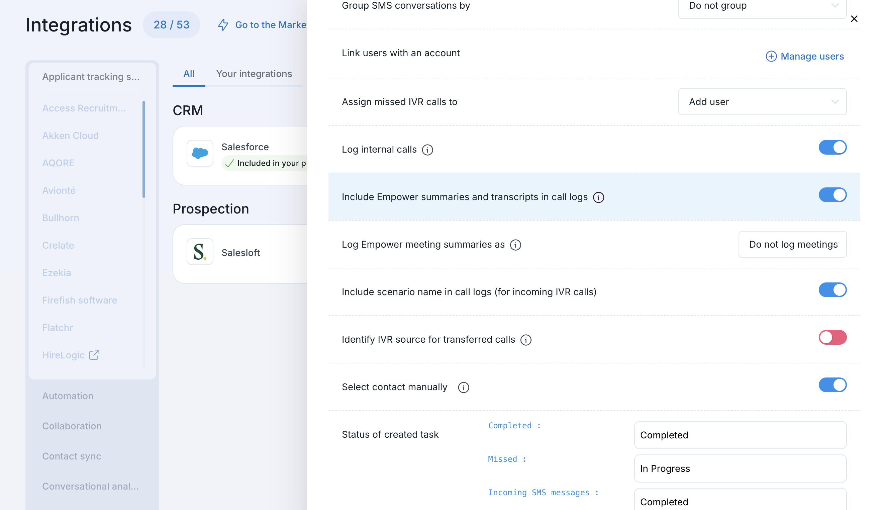877x510 pixels.
Task: Enable Identify IVR source for transferred calls
Action: click(833, 337)
